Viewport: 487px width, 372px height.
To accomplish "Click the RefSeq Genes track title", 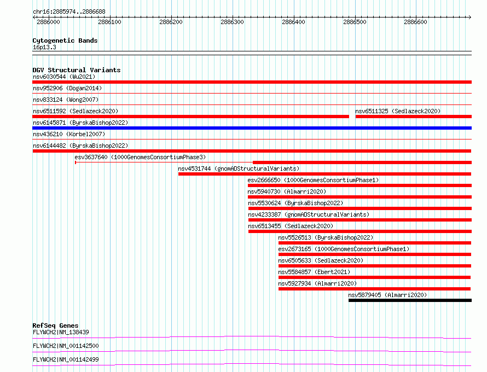I will point(55,326).
